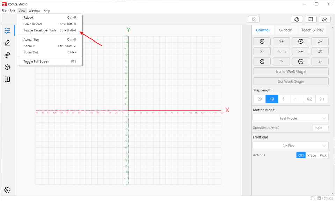This screenshot has height=201, width=335.
Task: Jog arm diagonally down-left arrow
Action: (262, 61)
